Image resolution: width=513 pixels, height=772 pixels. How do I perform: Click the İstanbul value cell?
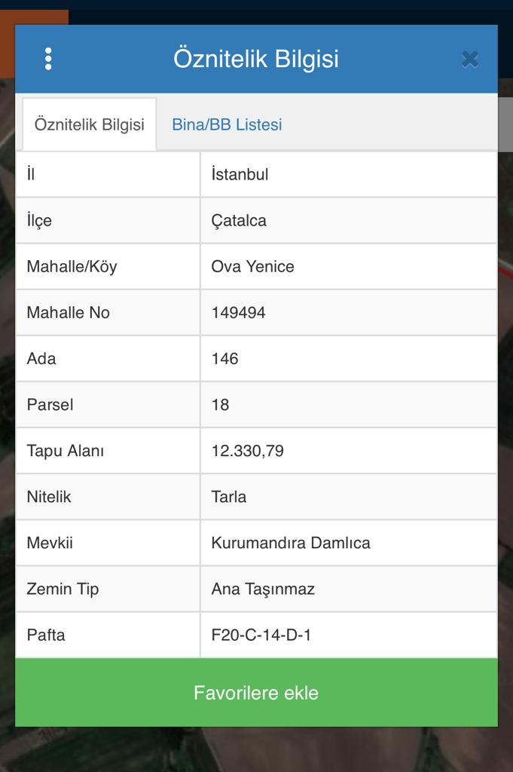point(349,174)
